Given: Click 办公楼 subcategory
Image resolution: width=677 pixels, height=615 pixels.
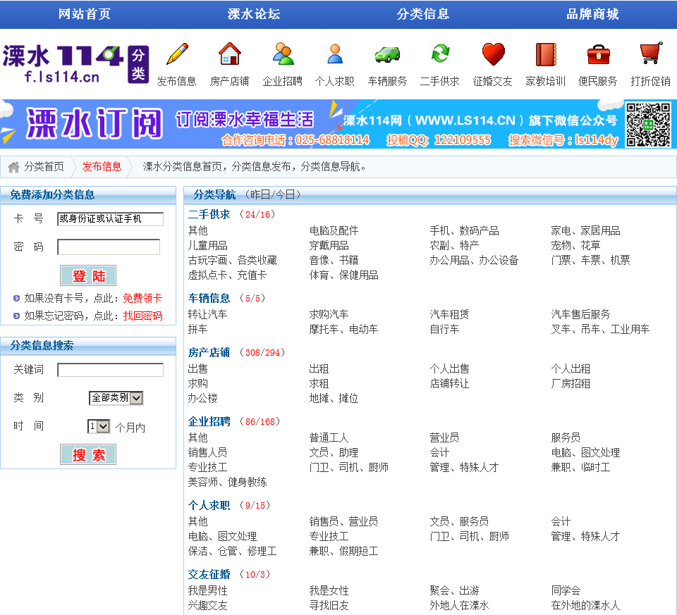Looking at the screenshot, I should pos(203,398).
